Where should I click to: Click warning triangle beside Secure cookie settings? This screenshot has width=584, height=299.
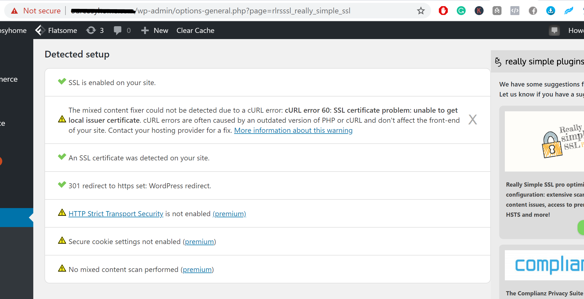62,240
